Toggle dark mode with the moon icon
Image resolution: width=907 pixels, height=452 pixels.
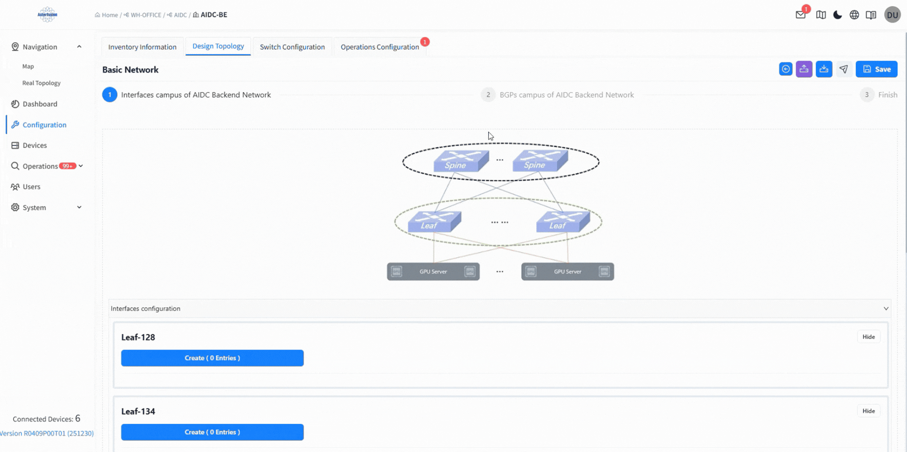[838, 15]
